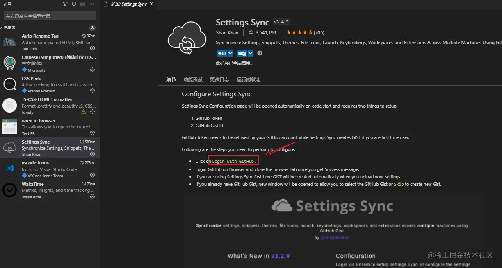The width and height of the screenshot is (502, 268).
Task: Open gear settings for JS-CSS-HTML Formatter
Action: pyautogui.click(x=92, y=112)
